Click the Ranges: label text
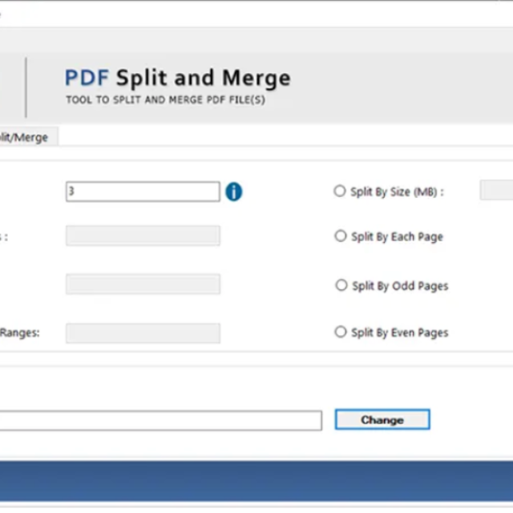 pos(20,333)
